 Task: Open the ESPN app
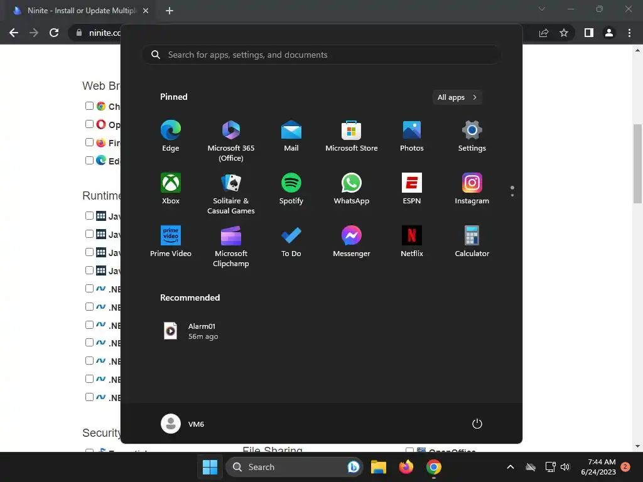click(412, 188)
